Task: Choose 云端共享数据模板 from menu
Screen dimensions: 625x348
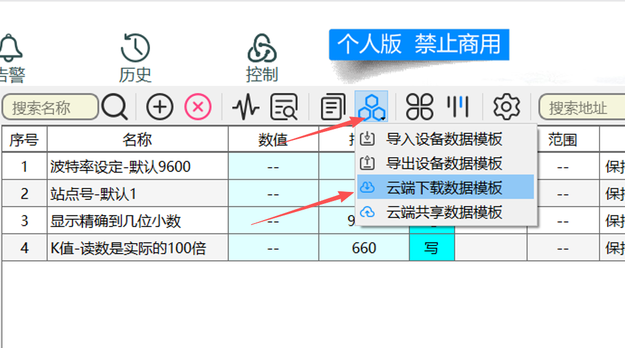Action: click(445, 212)
